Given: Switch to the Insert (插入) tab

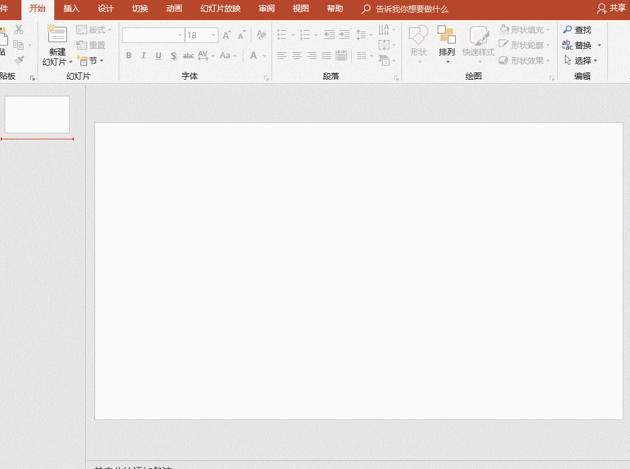Looking at the screenshot, I should pyautogui.click(x=71, y=9).
